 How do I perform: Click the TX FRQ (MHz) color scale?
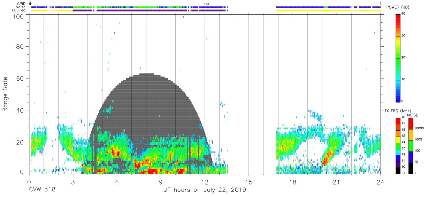(398, 145)
